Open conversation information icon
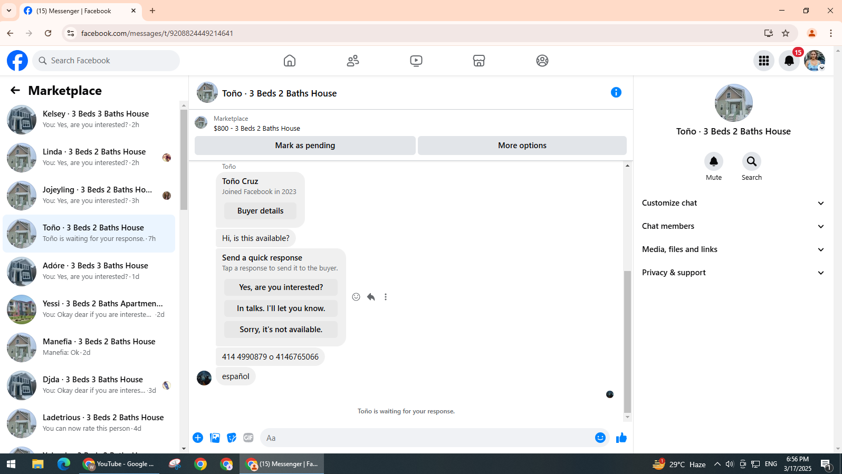 pos(616,92)
